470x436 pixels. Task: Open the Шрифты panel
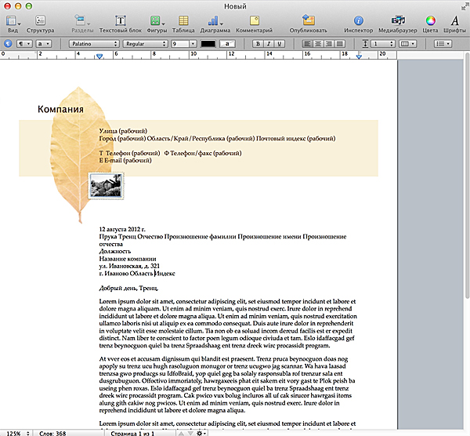click(x=455, y=21)
